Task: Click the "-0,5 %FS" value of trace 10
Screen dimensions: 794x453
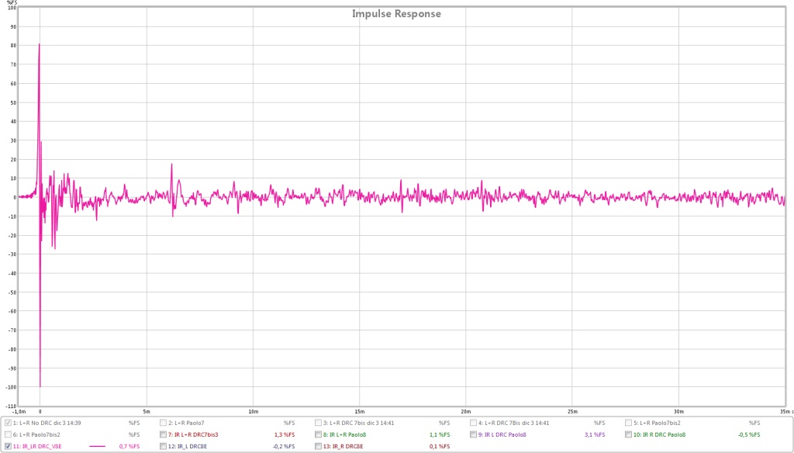Action: [749, 434]
